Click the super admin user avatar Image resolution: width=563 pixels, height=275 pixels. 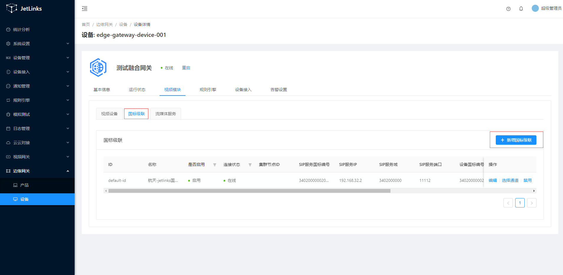[x=535, y=8]
